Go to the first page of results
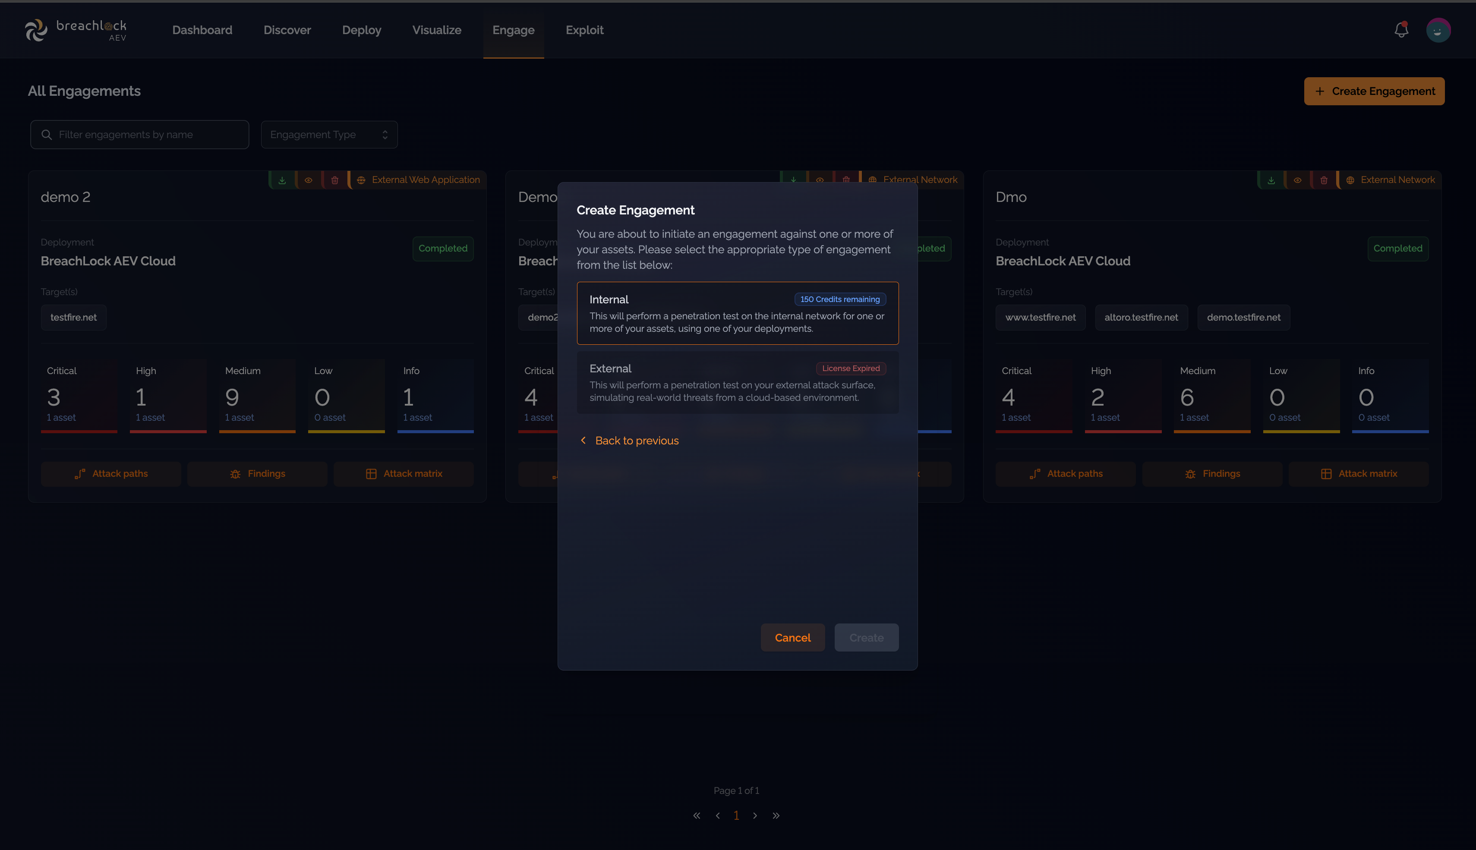The width and height of the screenshot is (1476, 850). (x=697, y=815)
